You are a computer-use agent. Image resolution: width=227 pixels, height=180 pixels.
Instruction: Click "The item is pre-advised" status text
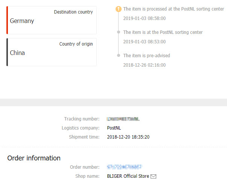pos(146,56)
